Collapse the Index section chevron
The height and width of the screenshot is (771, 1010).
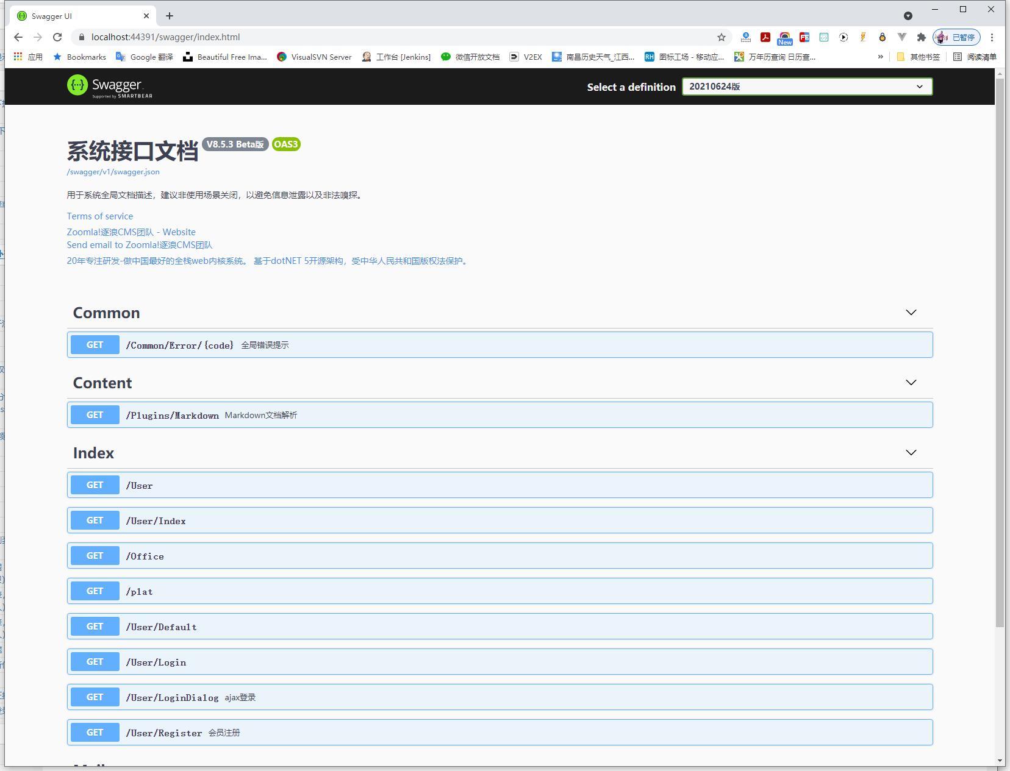click(x=911, y=453)
